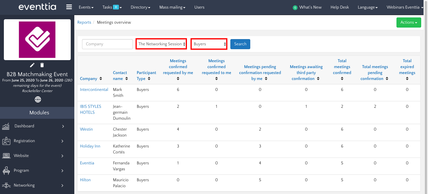Click the globe website icon in sidebar

pos(38,100)
